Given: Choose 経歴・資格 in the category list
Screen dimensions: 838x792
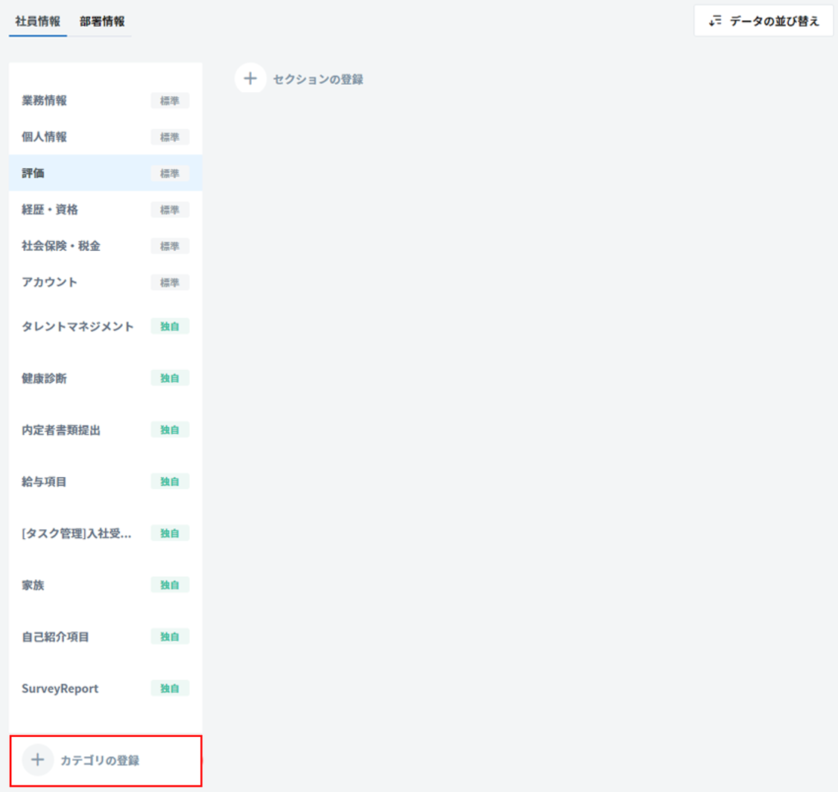Looking at the screenshot, I should pos(50,210).
